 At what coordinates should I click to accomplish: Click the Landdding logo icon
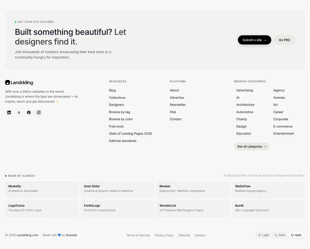point(7,82)
